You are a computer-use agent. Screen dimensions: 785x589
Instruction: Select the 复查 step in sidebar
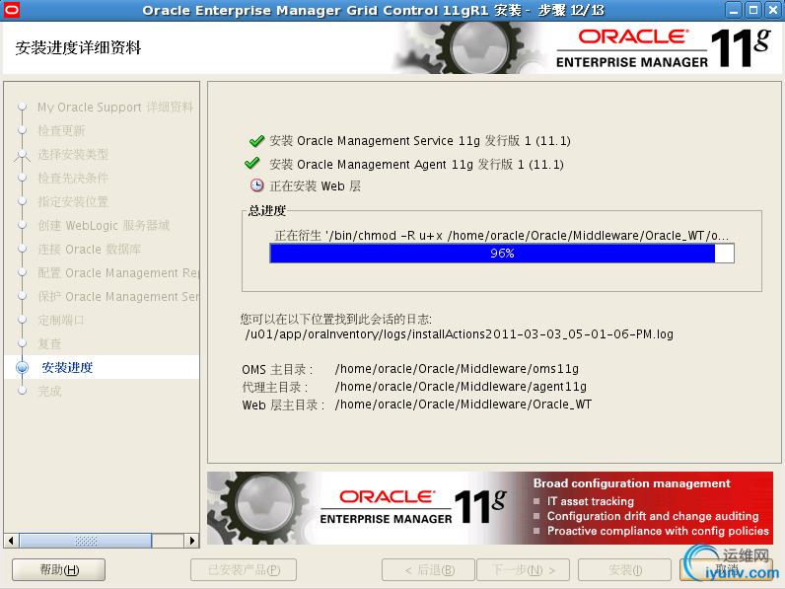click(49, 343)
